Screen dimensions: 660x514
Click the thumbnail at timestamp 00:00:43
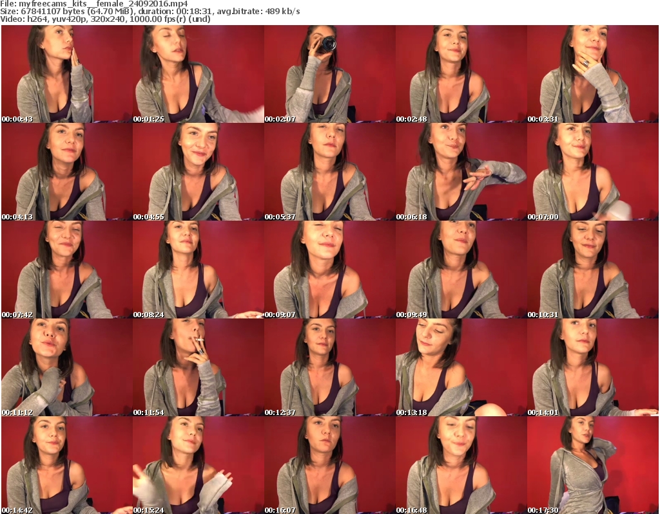coord(66,74)
